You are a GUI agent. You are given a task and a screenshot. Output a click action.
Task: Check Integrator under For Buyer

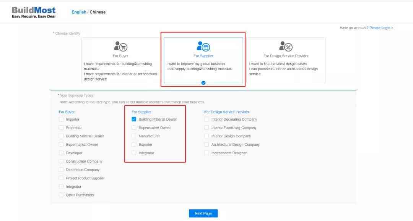click(61, 187)
